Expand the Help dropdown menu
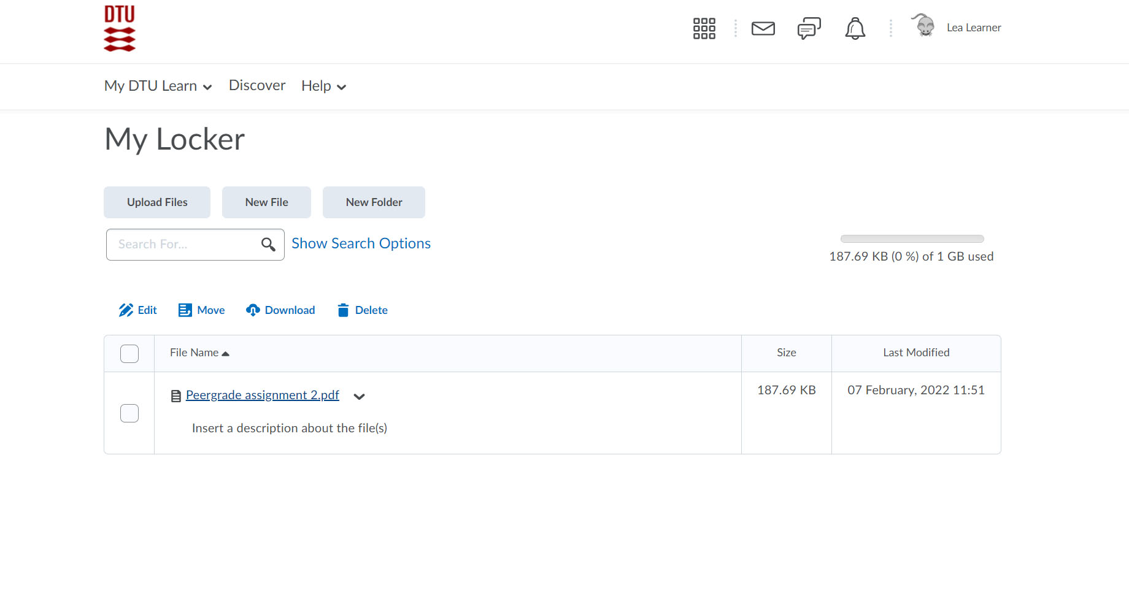The width and height of the screenshot is (1129, 596). 323,86
